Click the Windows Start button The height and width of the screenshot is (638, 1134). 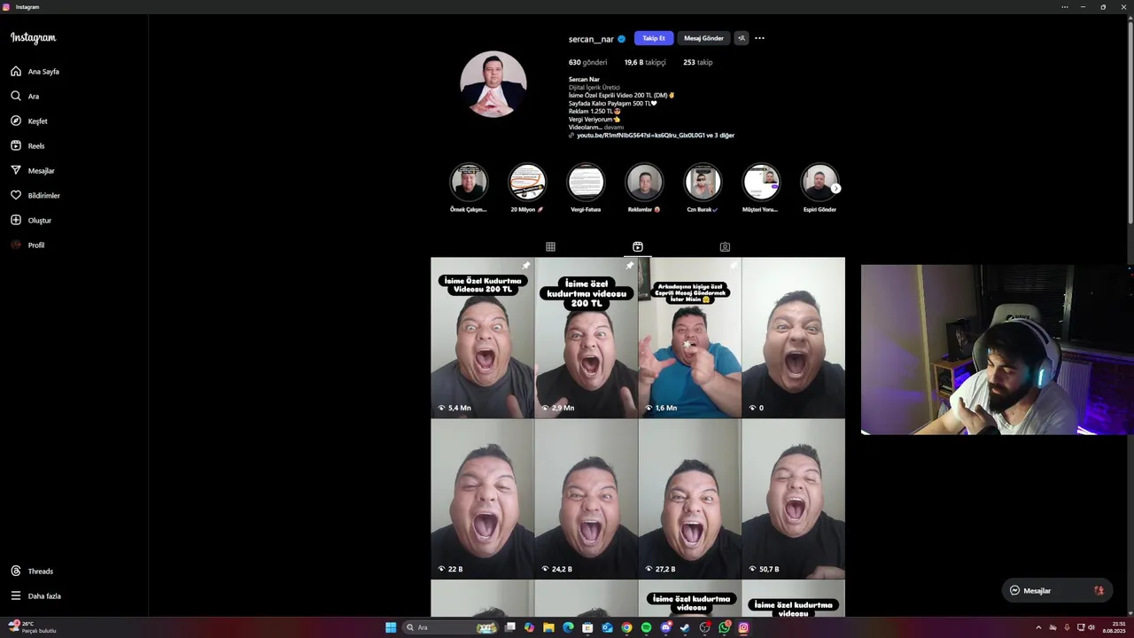pos(391,627)
